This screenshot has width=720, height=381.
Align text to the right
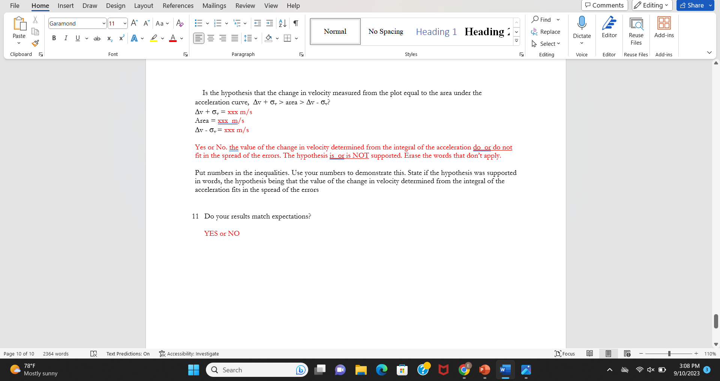pos(223,38)
